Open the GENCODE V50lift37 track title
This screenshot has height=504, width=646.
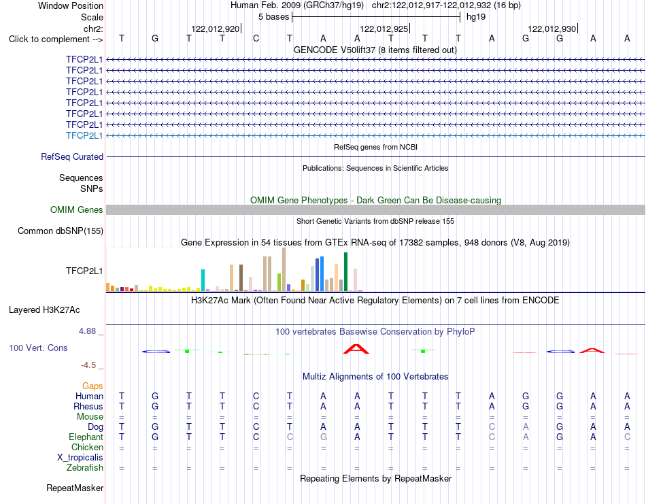(375, 50)
